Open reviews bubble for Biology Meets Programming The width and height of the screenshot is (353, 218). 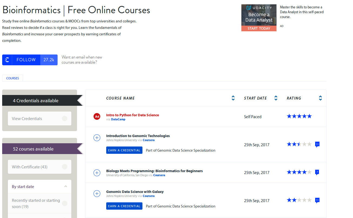pyautogui.click(x=317, y=172)
